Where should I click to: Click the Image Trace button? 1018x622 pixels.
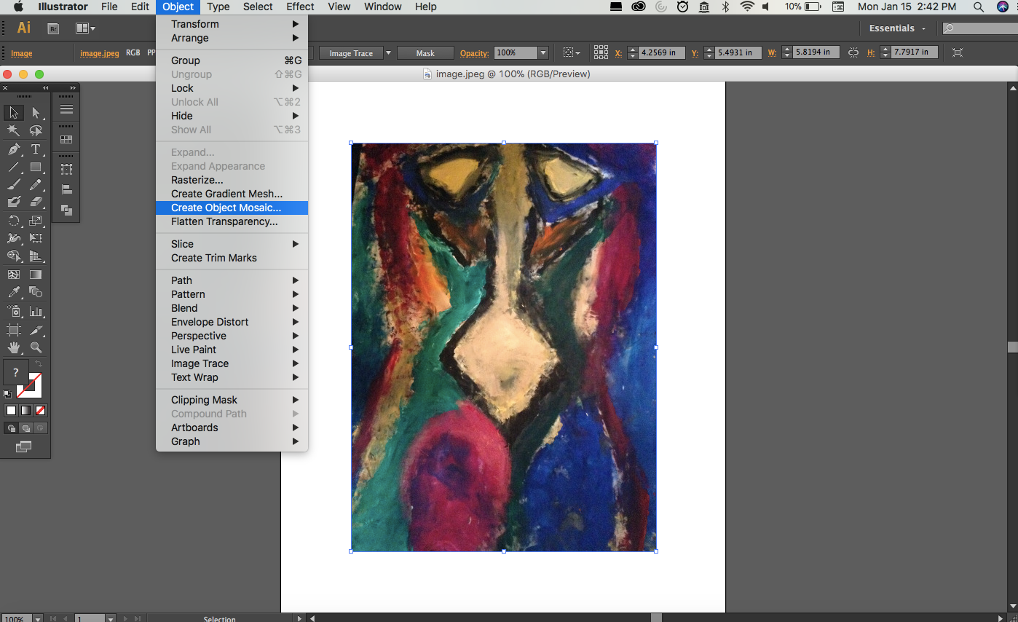pyautogui.click(x=351, y=53)
